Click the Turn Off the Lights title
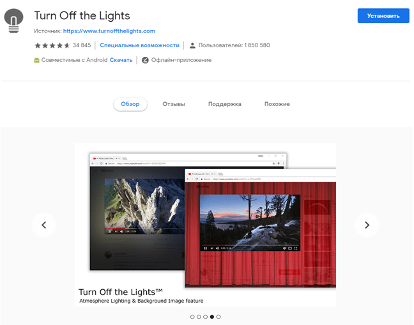The height and width of the screenshot is (325, 414). [x=82, y=15]
